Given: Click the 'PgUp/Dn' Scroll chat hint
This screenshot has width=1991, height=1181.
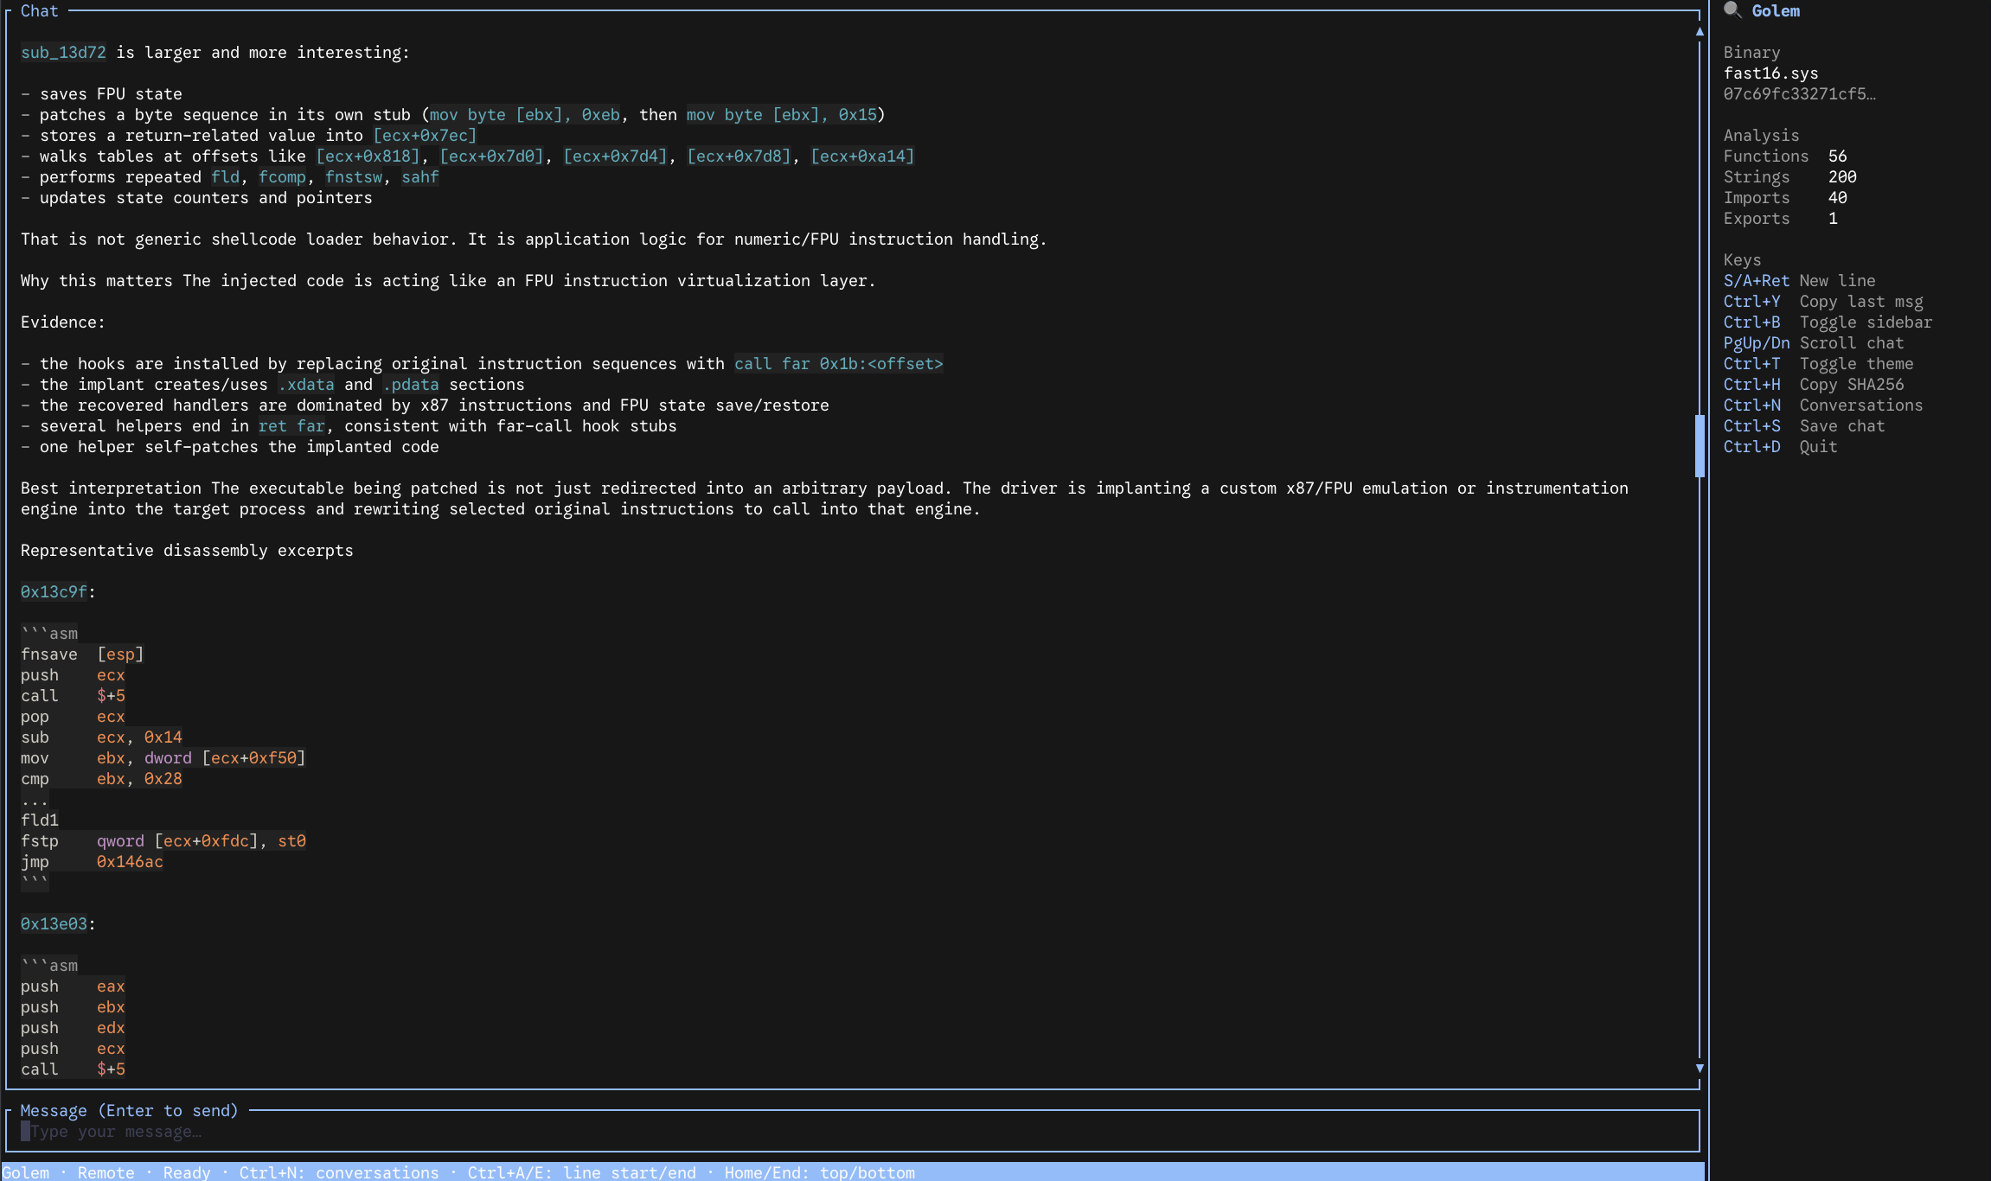Looking at the screenshot, I should point(1814,343).
